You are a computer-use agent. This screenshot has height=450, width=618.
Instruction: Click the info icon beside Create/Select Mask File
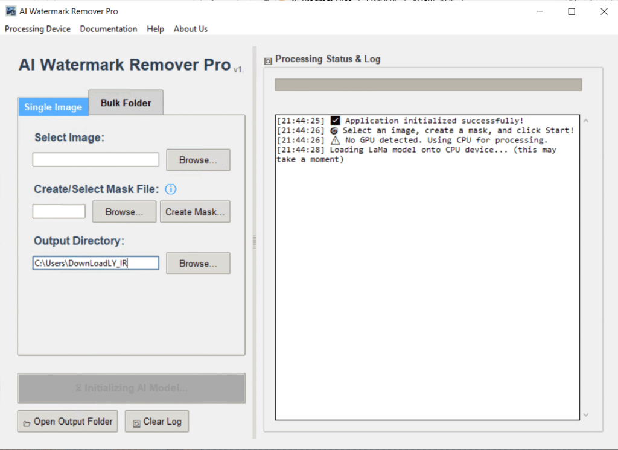click(x=171, y=189)
